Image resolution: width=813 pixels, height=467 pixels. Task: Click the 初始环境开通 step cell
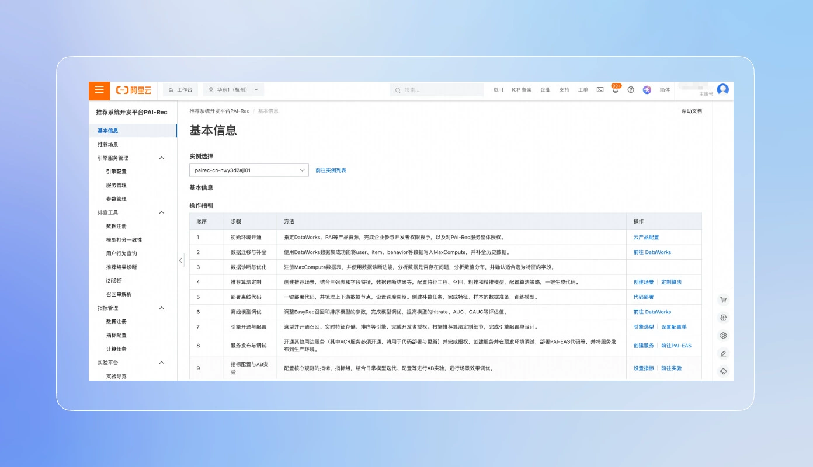pos(251,238)
